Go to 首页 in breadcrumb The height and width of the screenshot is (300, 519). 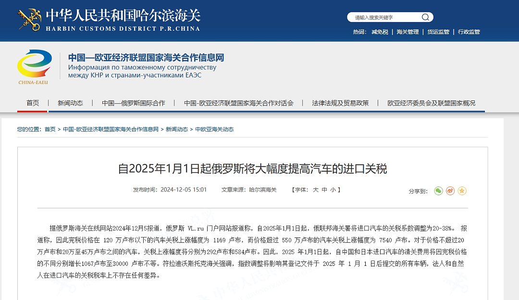pyautogui.click(x=50, y=129)
